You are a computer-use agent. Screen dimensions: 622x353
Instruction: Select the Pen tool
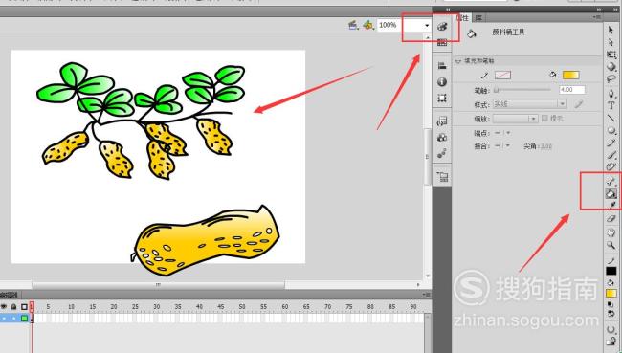[x=611, y=93]
